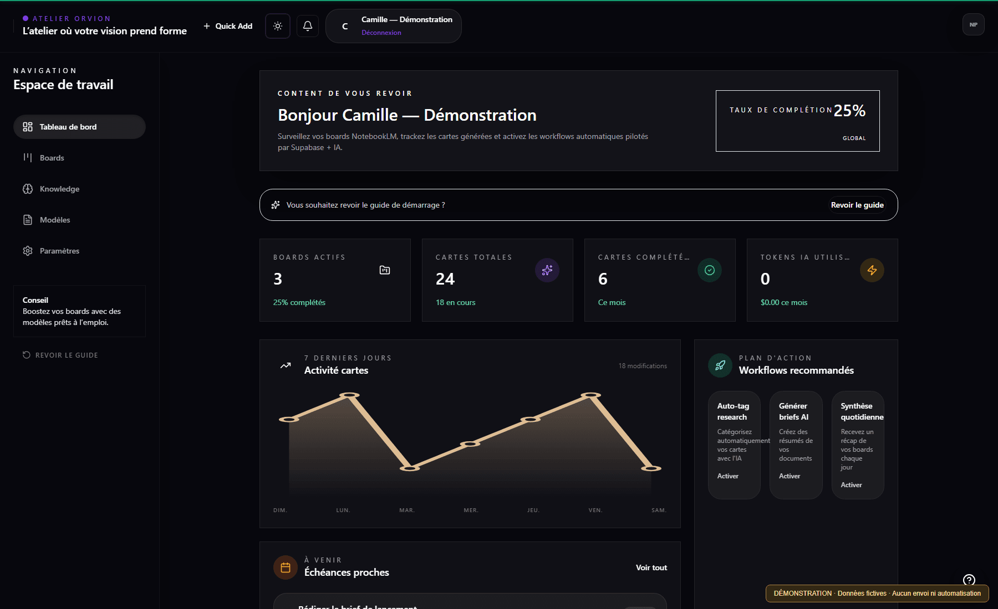The width and height of the screenshot is (998, 609).
Task: Click the Workflows recommandés rocket icon
Action: [720, 365]
